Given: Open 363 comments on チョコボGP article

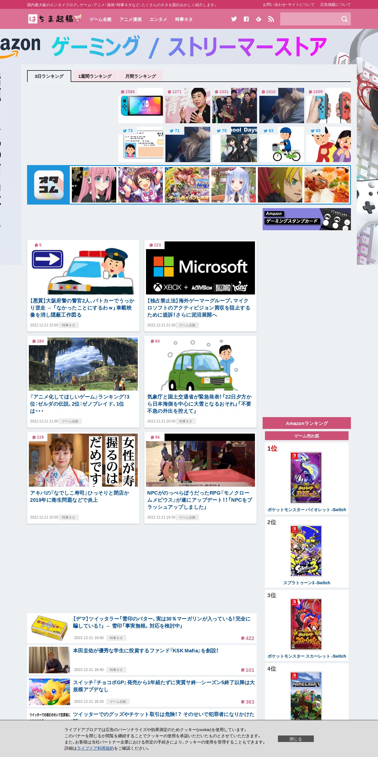Looking at the screenshot, I should pos(248,702).
